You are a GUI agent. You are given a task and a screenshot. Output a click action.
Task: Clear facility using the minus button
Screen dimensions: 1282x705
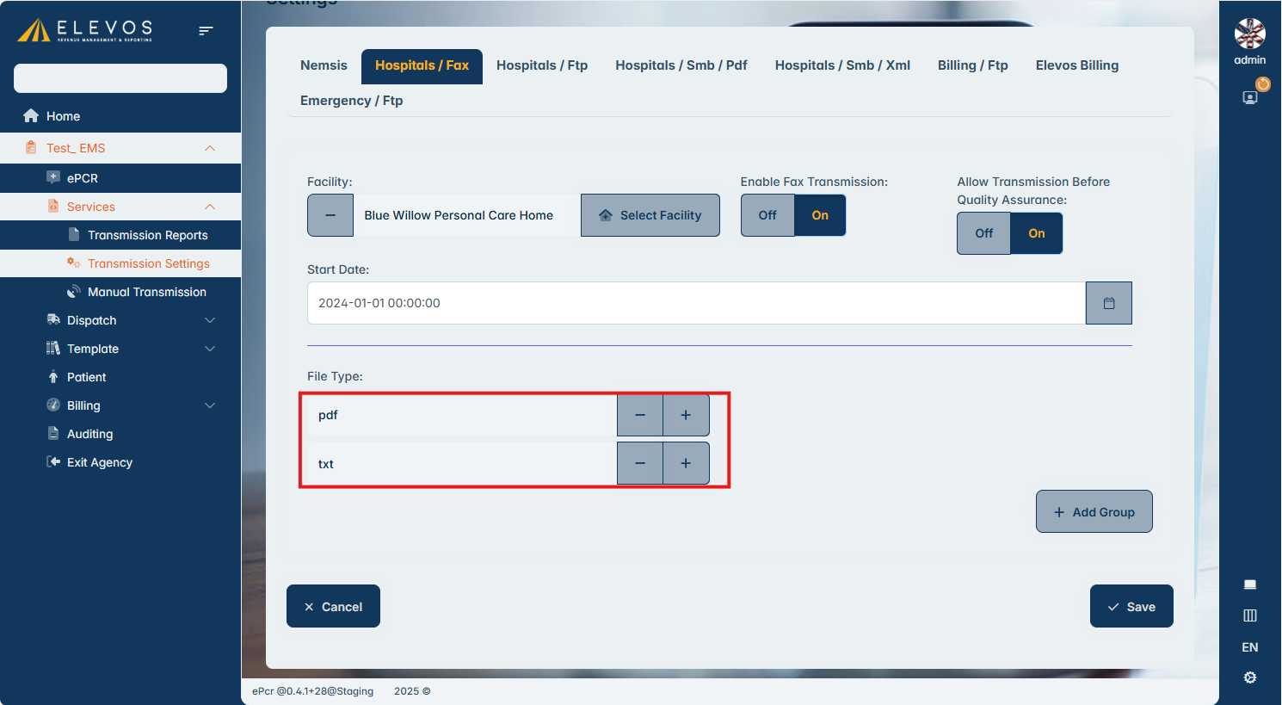330,215
